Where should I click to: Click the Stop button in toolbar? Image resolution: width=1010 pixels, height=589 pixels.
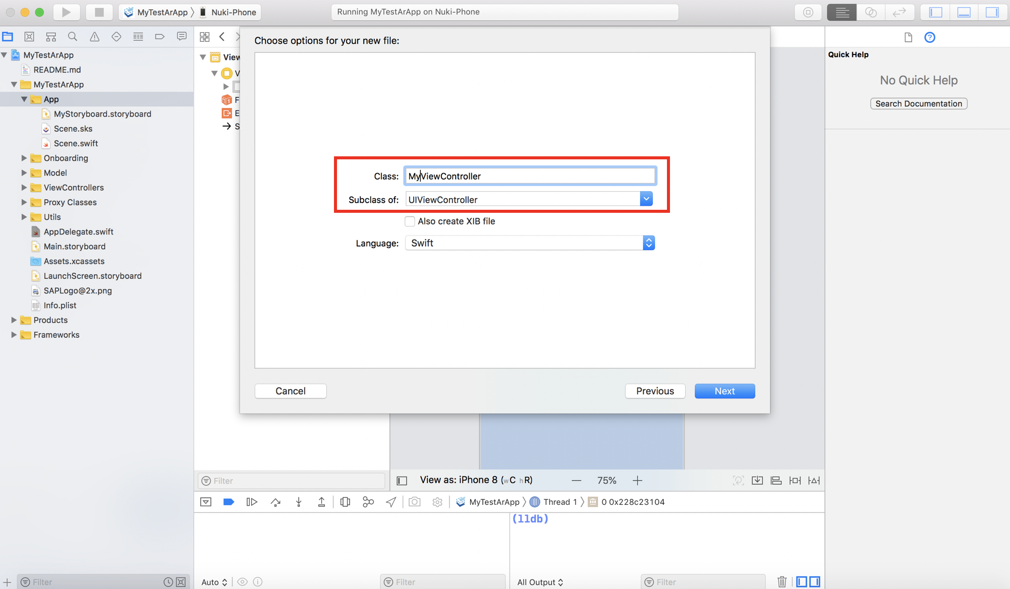click(99, 12)
